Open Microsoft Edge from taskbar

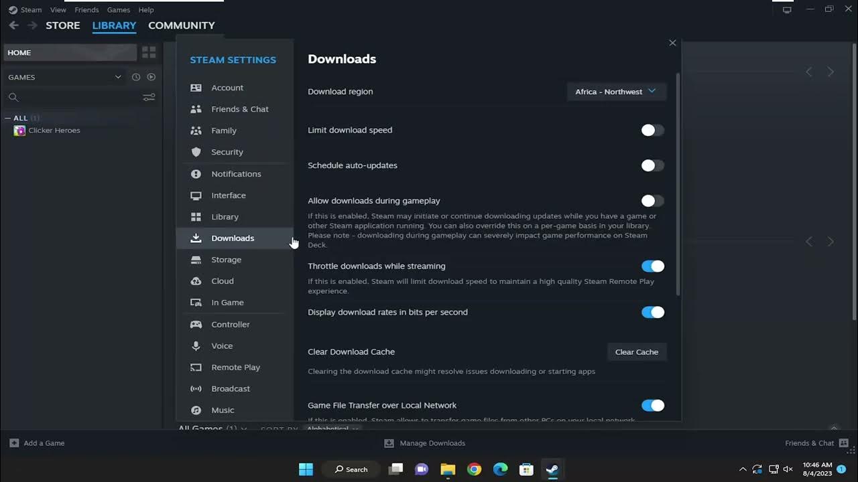click(x=500, y=469)
